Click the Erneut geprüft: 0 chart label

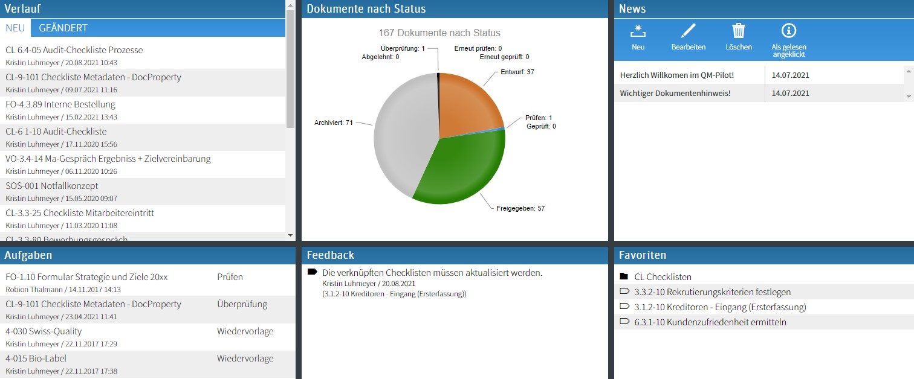click(x=504, y=57)
